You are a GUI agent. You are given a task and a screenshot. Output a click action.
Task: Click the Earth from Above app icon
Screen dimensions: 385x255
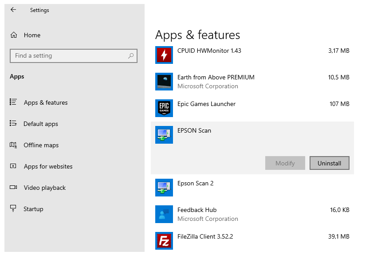pyautogui.click(x=164, y=82)
